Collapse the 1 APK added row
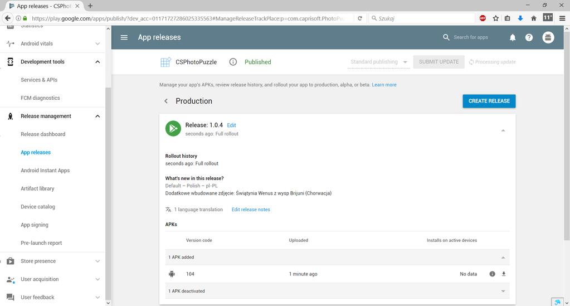 tap(503, 258)
